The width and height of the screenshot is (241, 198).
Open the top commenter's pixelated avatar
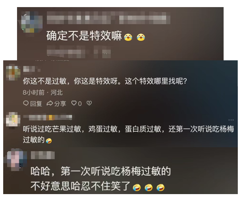[32, 23]
